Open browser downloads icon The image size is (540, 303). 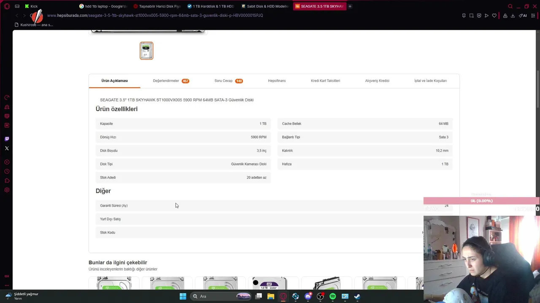point(513,16)
